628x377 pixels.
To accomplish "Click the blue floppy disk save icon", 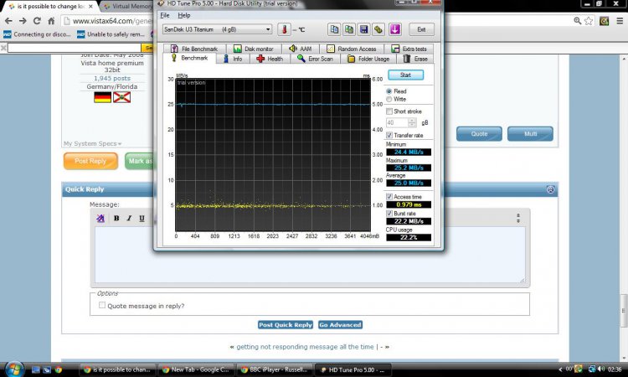I will 363,29.
